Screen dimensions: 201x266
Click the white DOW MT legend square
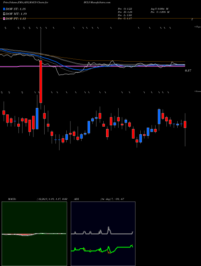click(x=4, y=14)
